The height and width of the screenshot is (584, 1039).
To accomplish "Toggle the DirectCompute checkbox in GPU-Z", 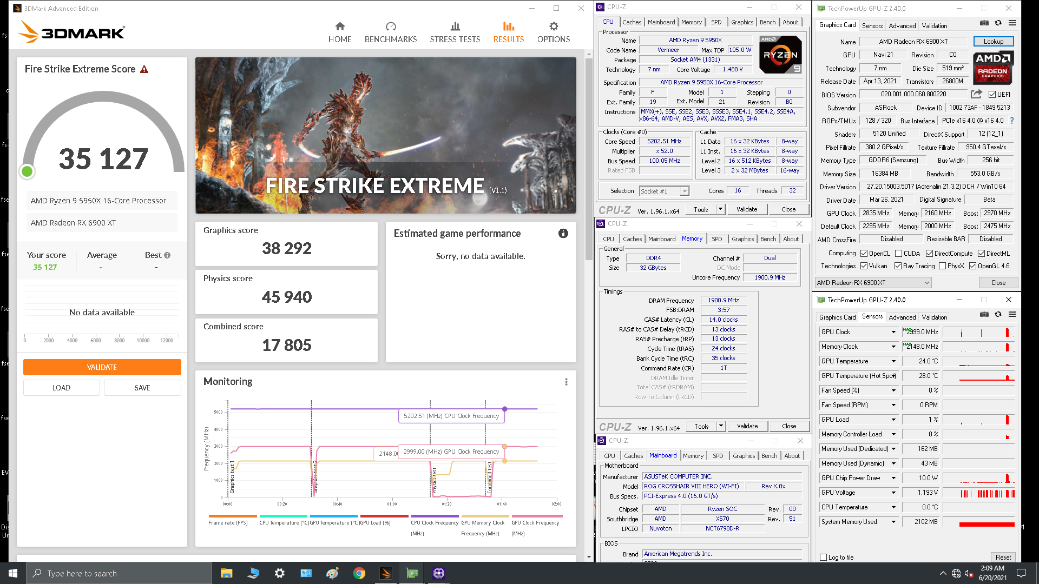I will point(929,254).
